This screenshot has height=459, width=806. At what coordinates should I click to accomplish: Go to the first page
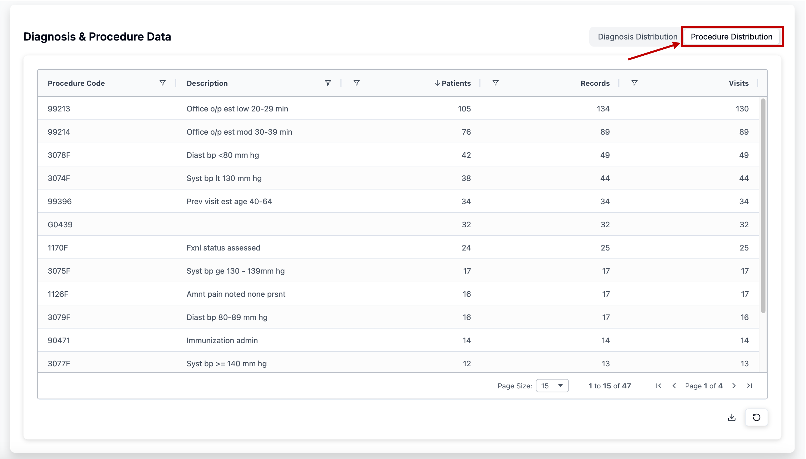click(659, 386)
